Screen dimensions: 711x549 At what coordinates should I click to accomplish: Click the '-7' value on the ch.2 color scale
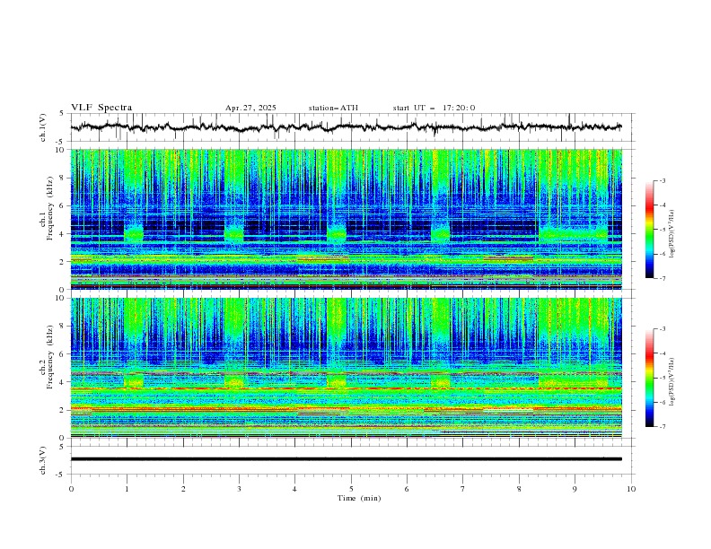(x=662, y=427)
